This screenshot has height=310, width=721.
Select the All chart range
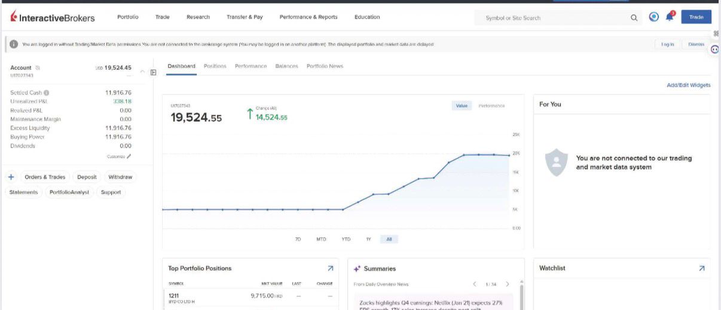(x=389, y=239)
